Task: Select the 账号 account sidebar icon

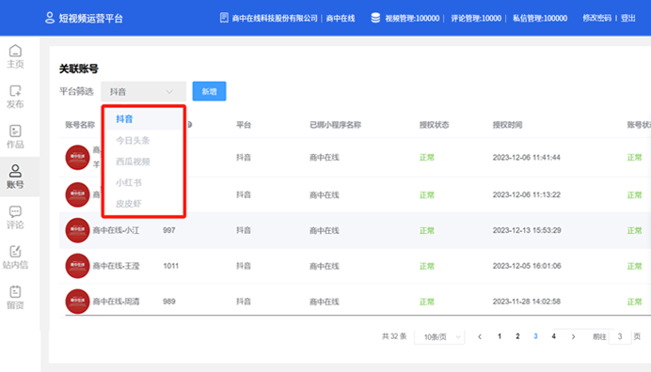Action: [x=15, y=177]
